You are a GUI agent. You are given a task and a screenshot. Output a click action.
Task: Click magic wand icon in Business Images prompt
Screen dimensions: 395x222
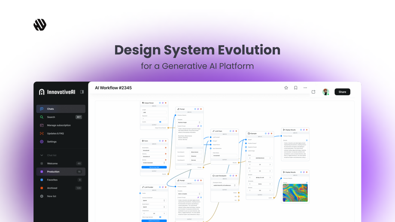point(198,126)
